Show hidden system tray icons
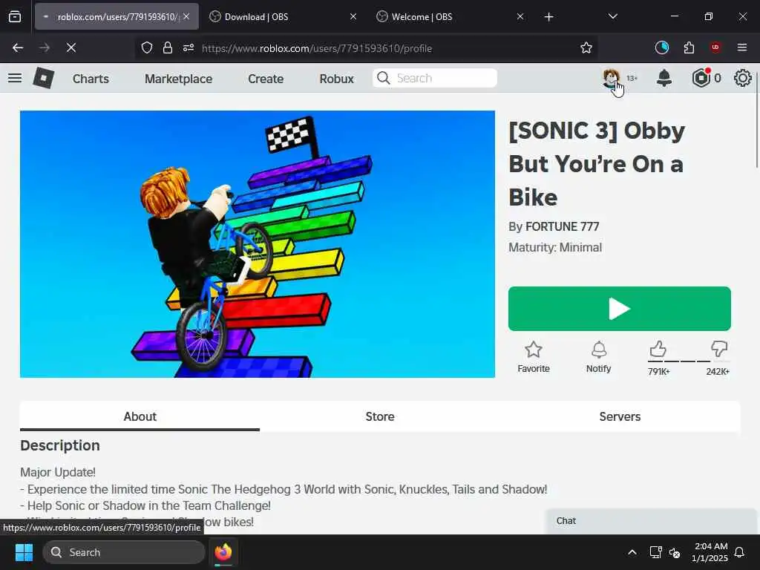 (632, 552)
